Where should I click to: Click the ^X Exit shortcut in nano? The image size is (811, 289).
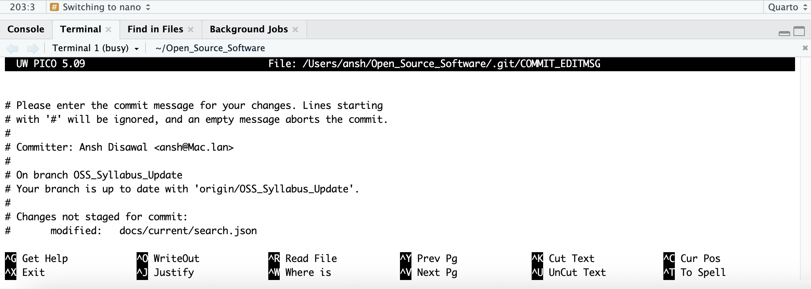click(x=25, y=273)
